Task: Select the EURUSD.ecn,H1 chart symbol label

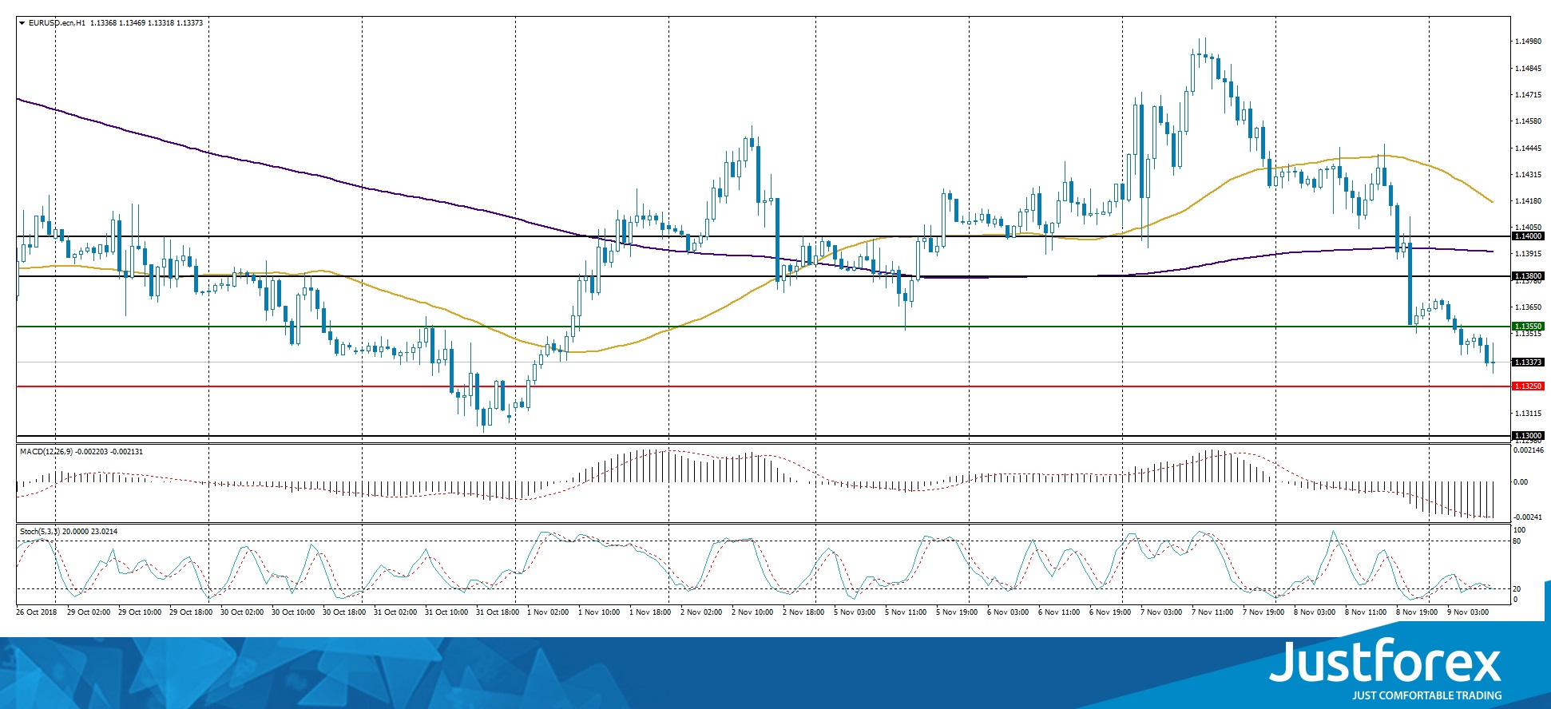Action: pos(58,23)
